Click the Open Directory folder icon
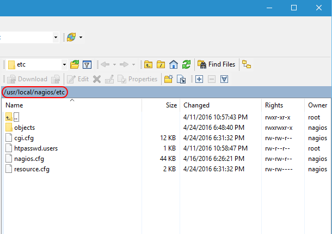The height and width of the screenshot is (234, 332). point(75,64)
